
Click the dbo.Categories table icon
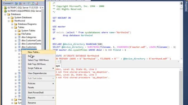point(19,37)
